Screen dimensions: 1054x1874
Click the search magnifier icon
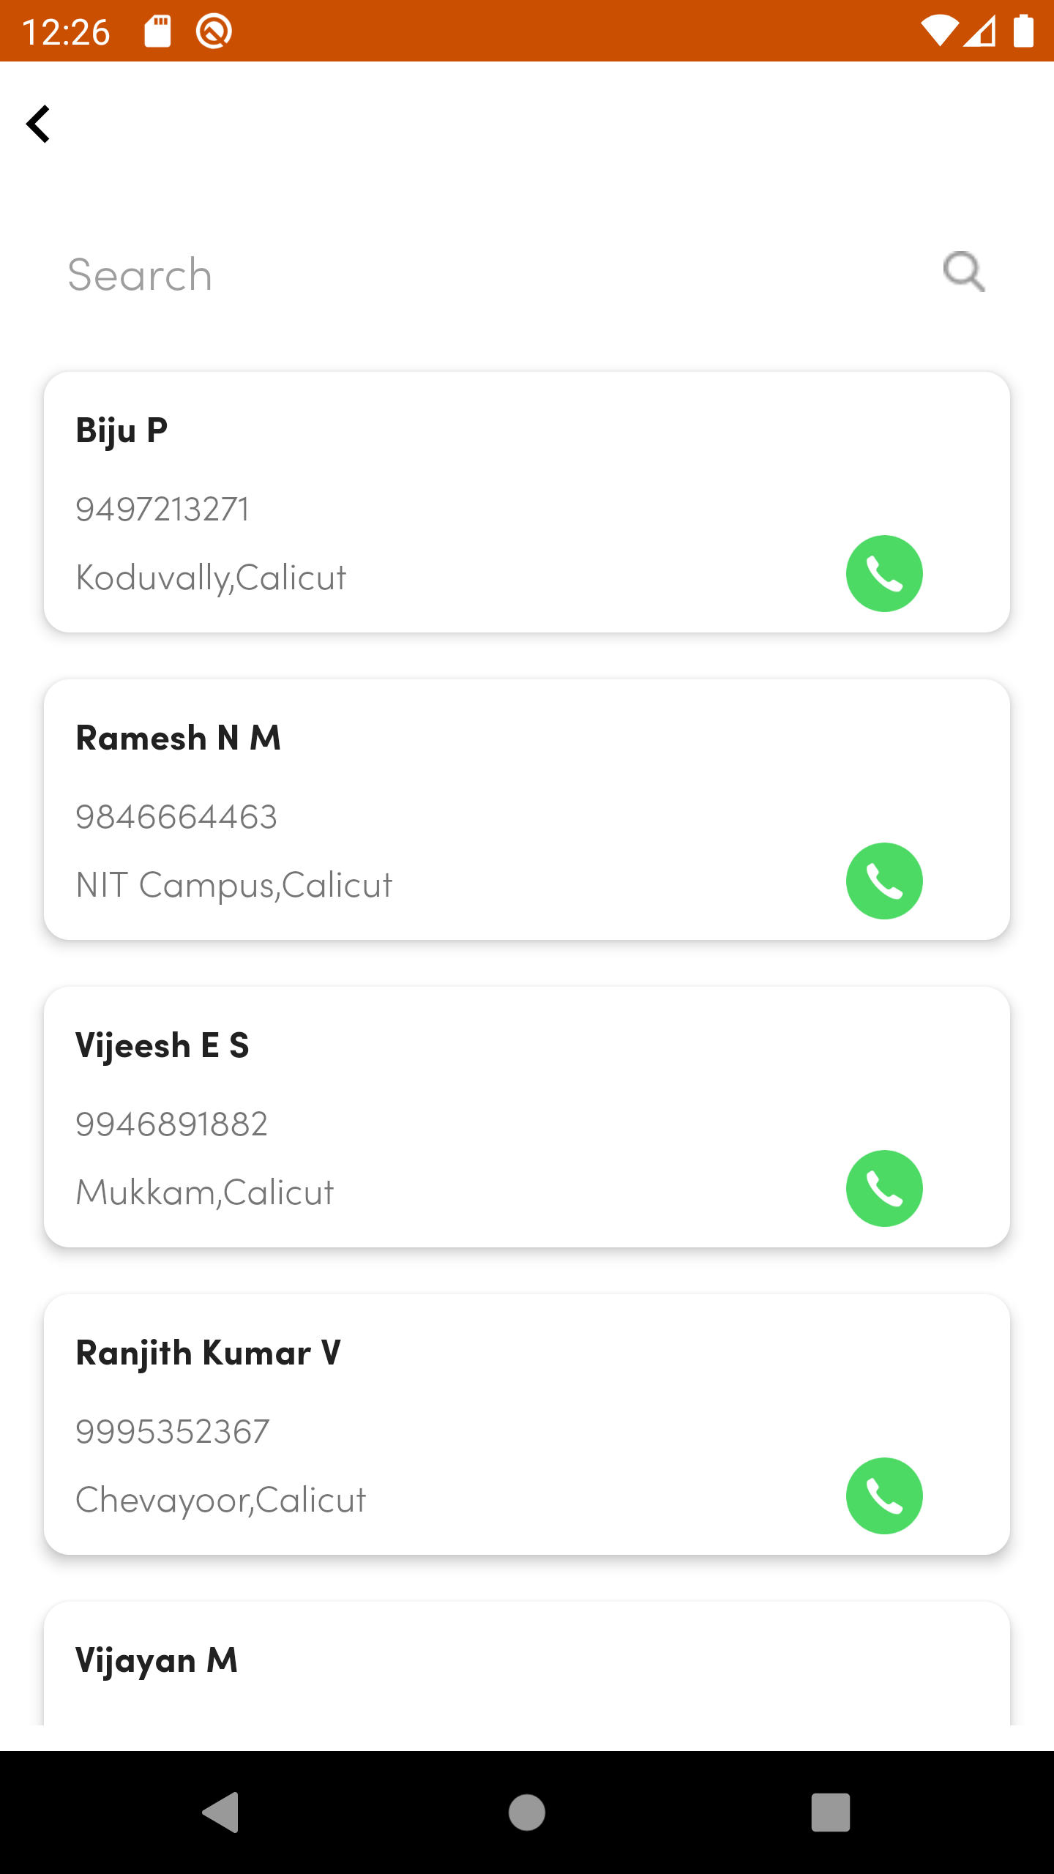pyautogui.click(x=964, y=272)
